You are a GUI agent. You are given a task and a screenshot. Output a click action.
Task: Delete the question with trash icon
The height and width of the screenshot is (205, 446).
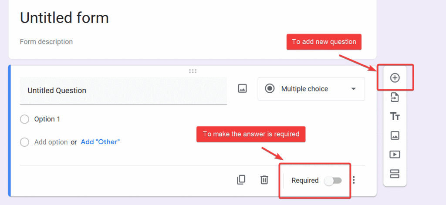[x=264, y=180]
